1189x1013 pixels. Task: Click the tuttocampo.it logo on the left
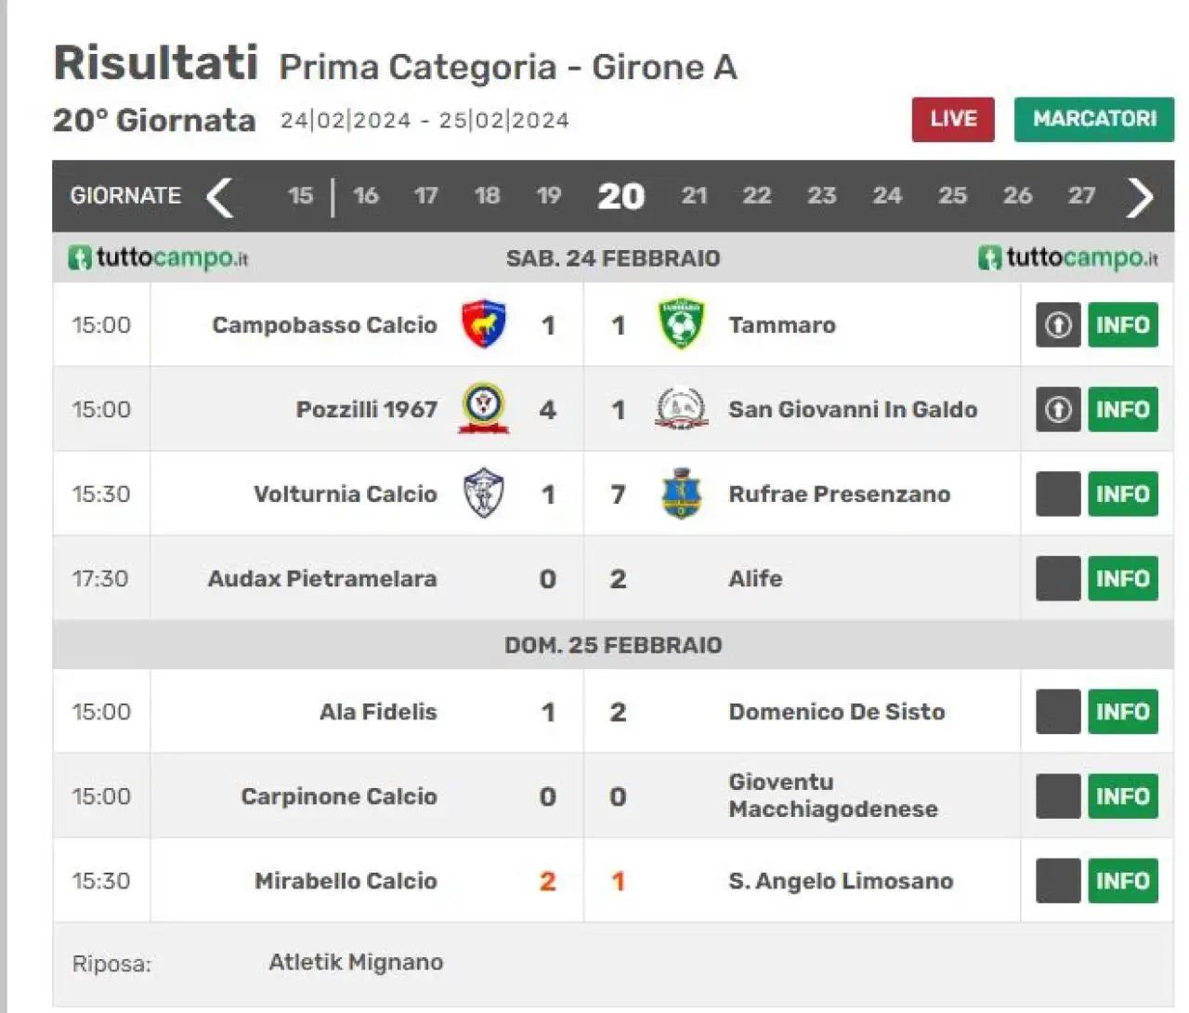click(x=159, y=257)
